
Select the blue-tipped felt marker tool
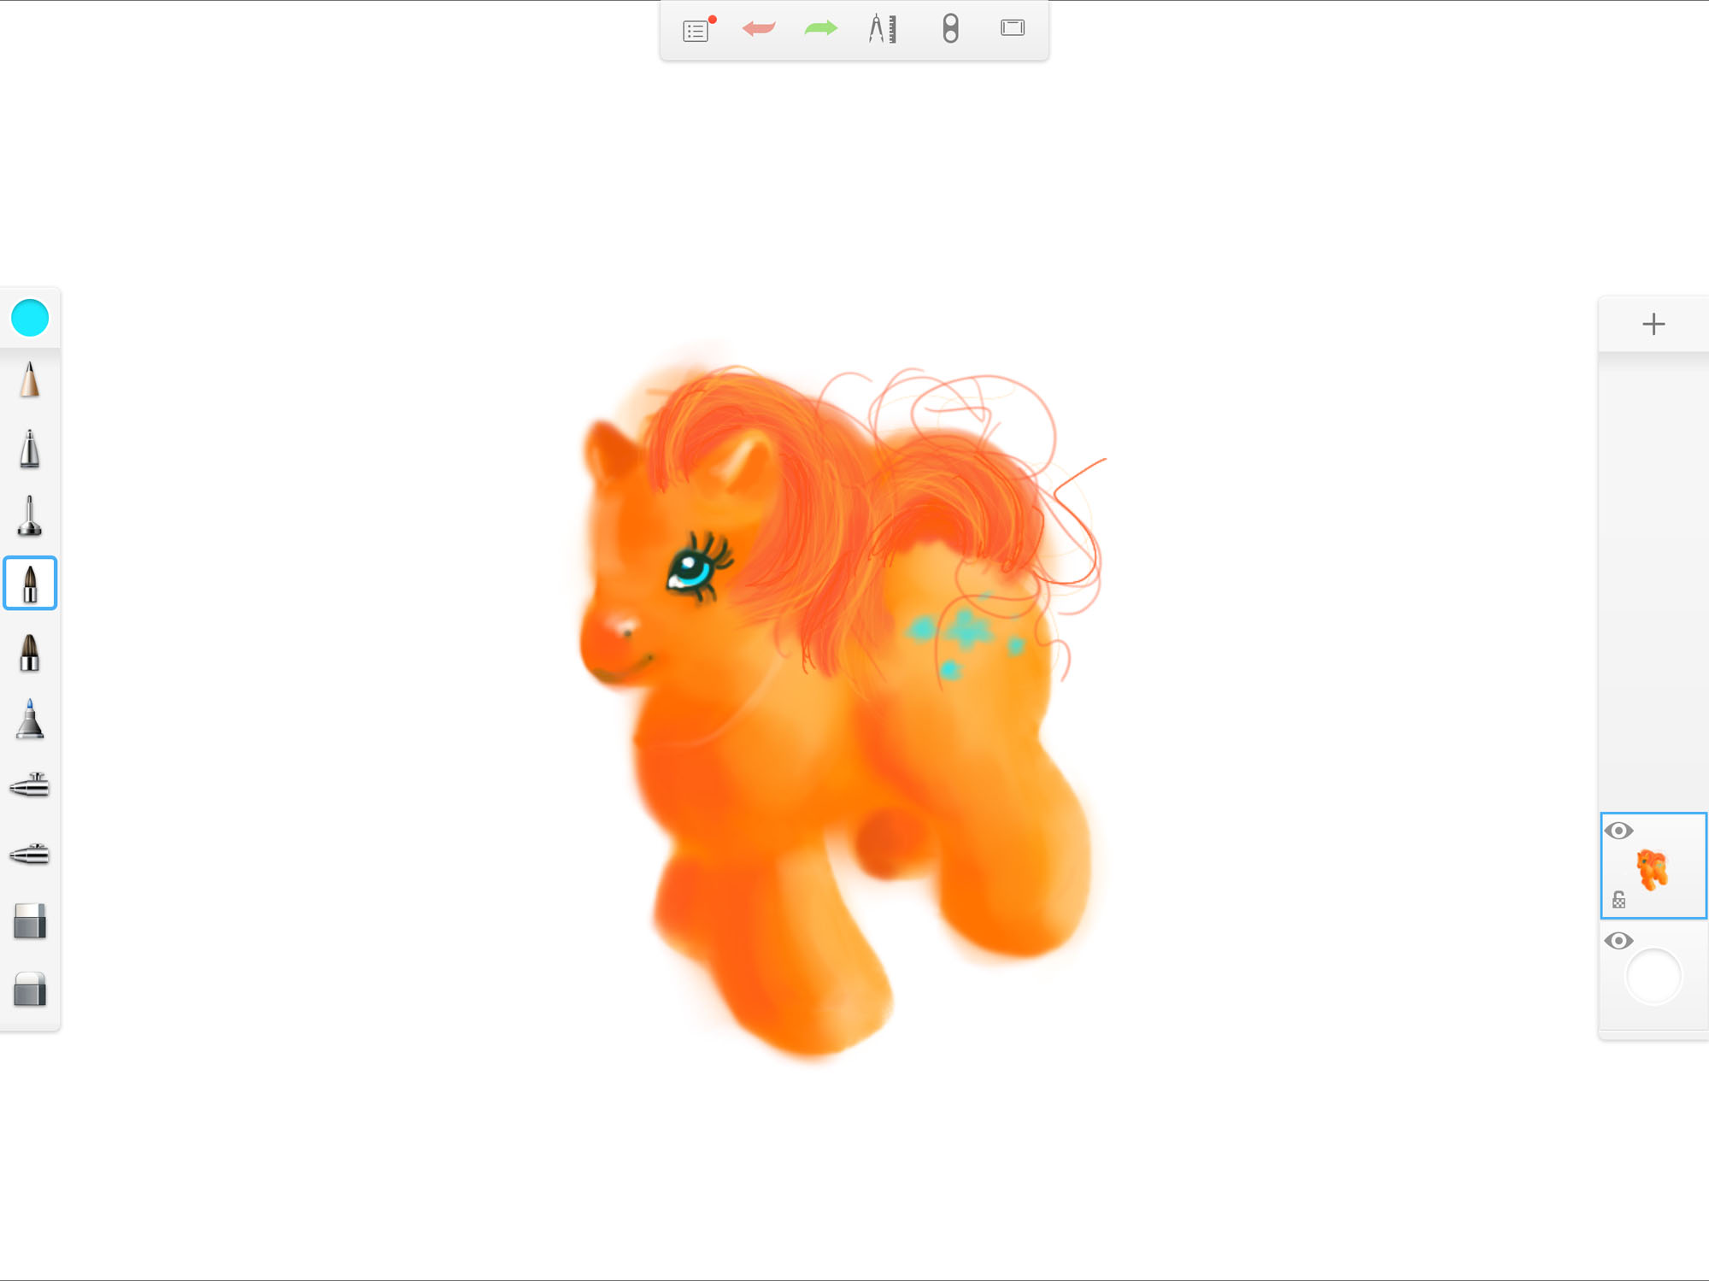[30, 719]
